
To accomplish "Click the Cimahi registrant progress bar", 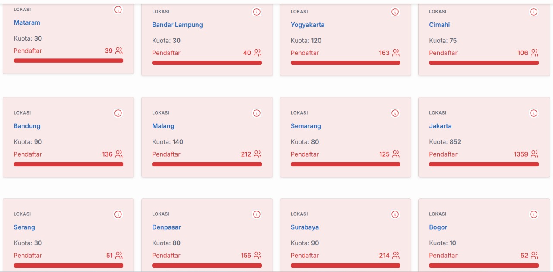I will 484,63.
